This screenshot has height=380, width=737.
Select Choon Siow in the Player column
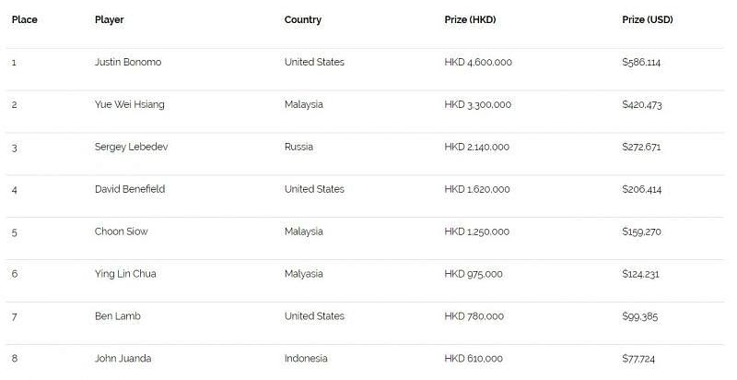pyautogui.click(x=121, y=232)
